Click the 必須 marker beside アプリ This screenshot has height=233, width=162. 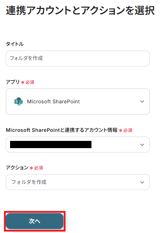pos(30,82)
